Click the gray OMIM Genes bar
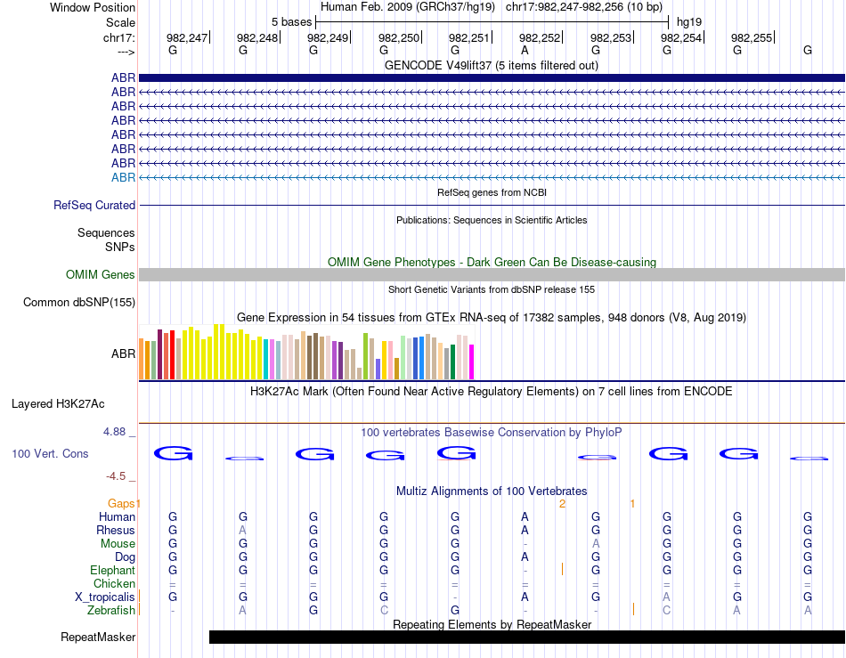 492,274
